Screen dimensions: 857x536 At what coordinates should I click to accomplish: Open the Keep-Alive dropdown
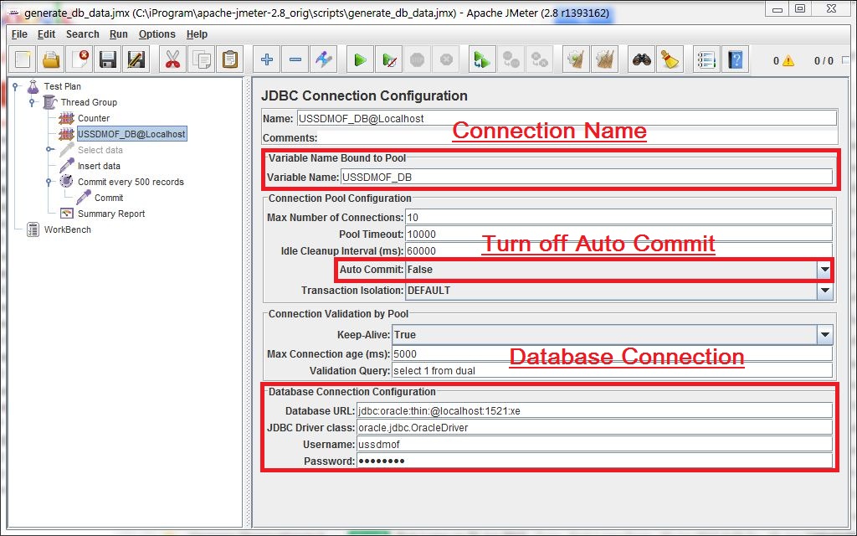[824, 335]
